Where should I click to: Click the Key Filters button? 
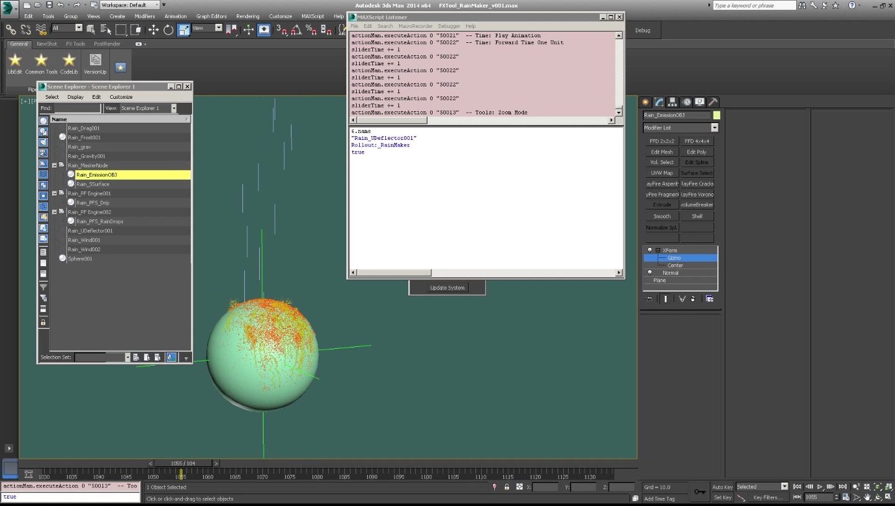point(768,497)
